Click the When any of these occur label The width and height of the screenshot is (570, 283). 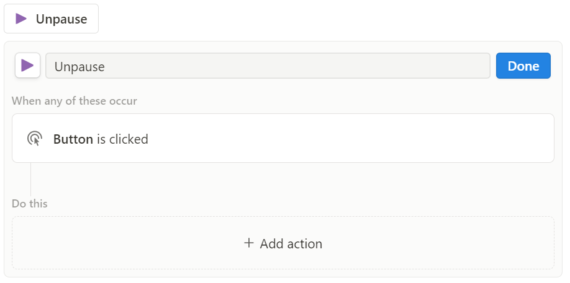pyautogui.click(x=74, y=101)
